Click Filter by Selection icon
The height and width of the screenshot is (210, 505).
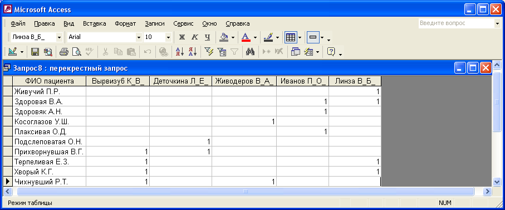[x=209, y=52]
